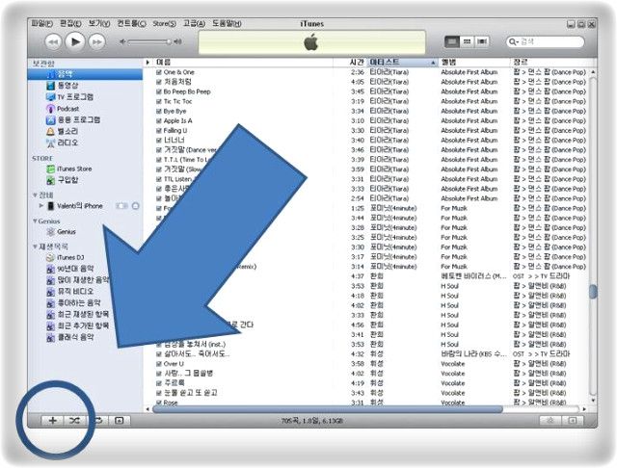
Task: Open the 고급 (Advanced) menu
Action: pyautogui.click(x=194, y=23)
